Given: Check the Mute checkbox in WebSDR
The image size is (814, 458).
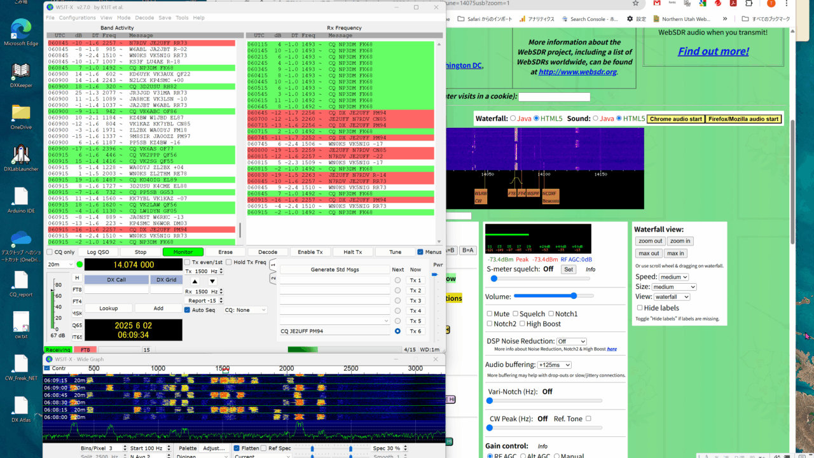Looking at the screenshot, I should tap(489, 314).
